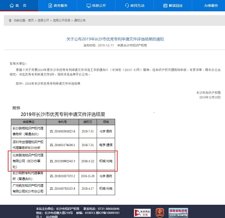Screen dimensions: 225x218
Task: Click the table heading 2019年长沙市优秀专利申请文件评选结果
Action: pos(63,114)
